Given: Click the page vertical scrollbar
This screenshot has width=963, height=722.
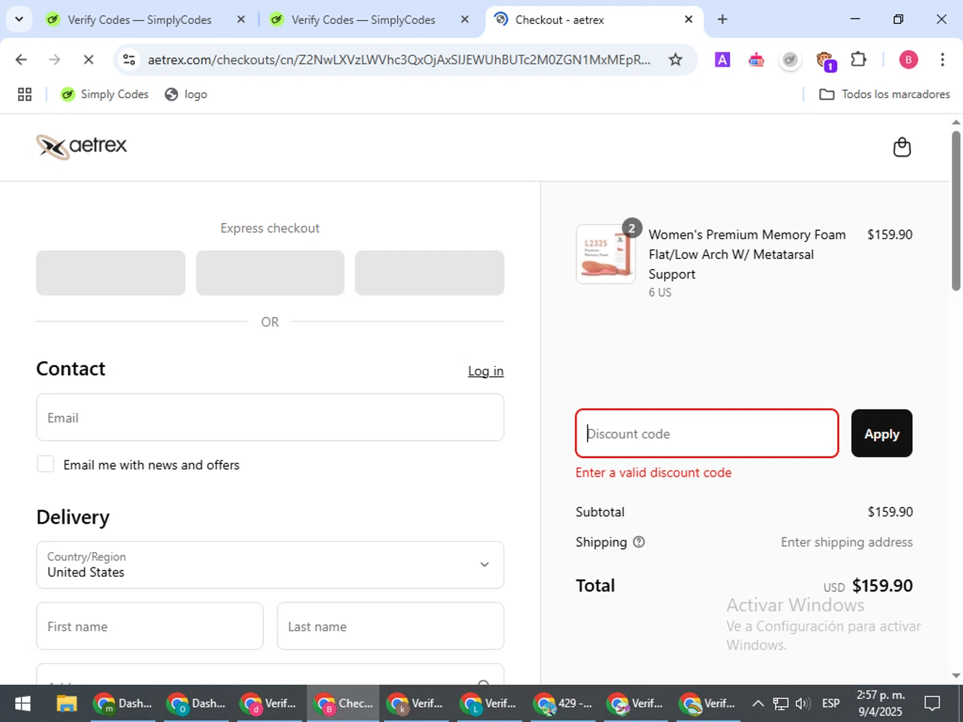Looking at the screenshot, I should coord(956,211).
